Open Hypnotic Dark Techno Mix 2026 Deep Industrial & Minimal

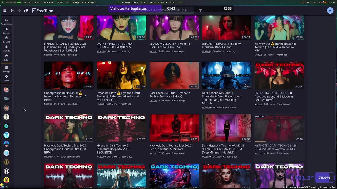click(171, 147)
